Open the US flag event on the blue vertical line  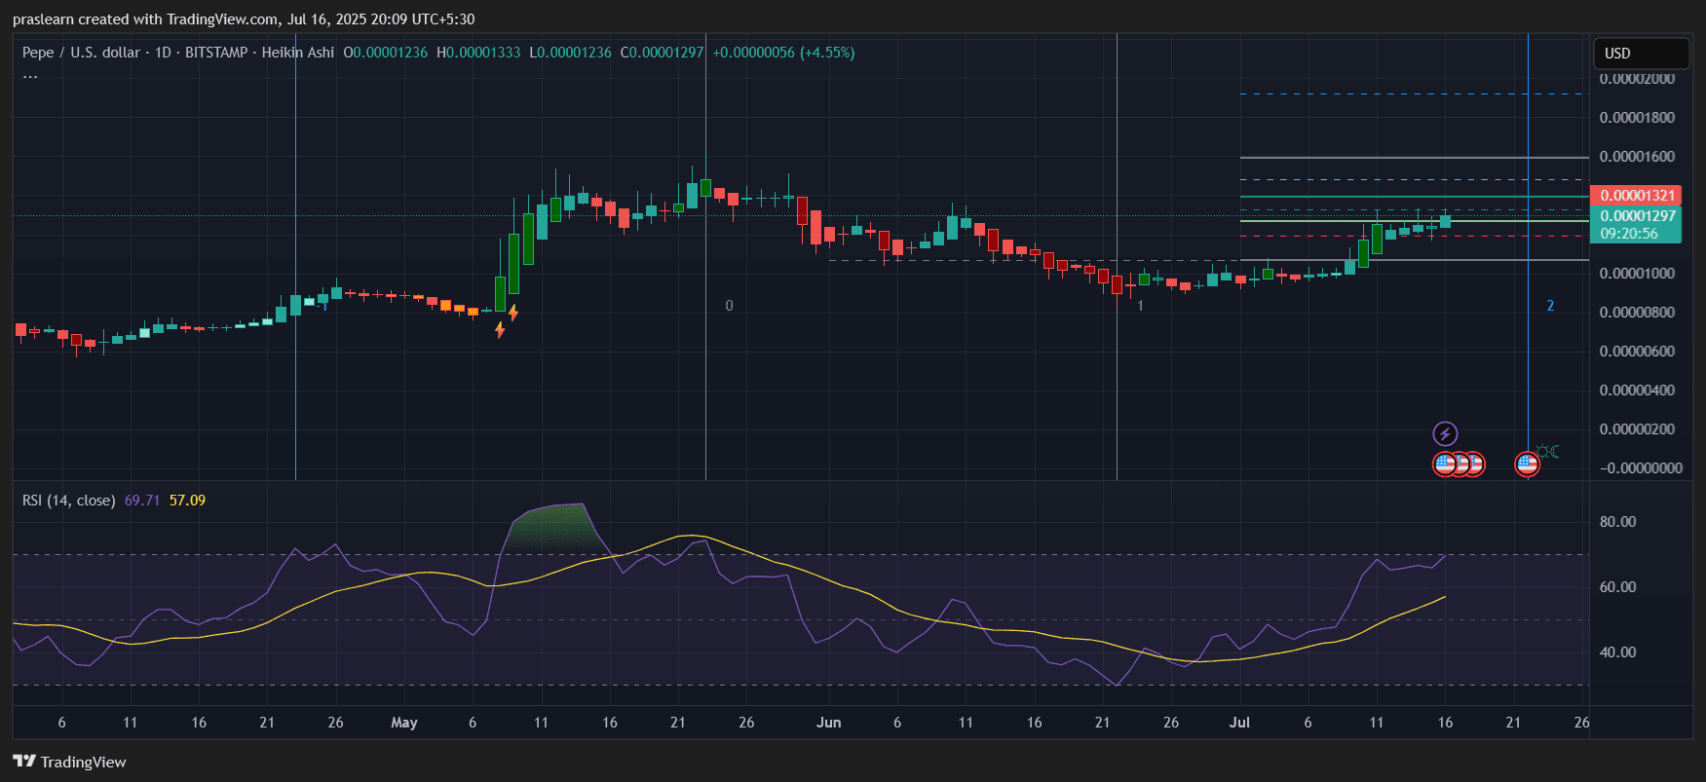point(1527,465)
